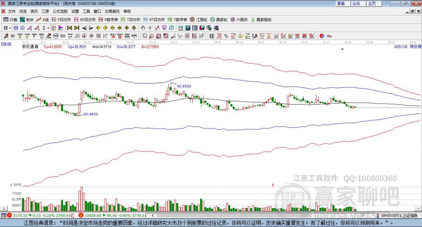Open the 帮助 menu
The image size is (422, 227).
pyautogui.click(x=127, y=11)
